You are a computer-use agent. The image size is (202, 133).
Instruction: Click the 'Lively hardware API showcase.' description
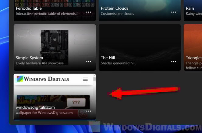(x=40, y=63)
